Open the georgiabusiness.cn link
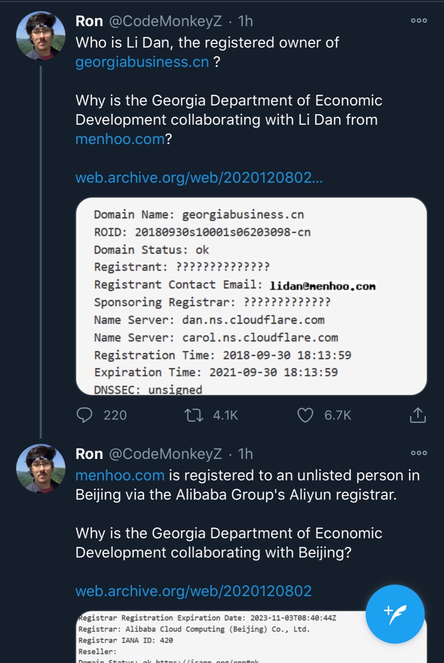 (x=142, y=62)
